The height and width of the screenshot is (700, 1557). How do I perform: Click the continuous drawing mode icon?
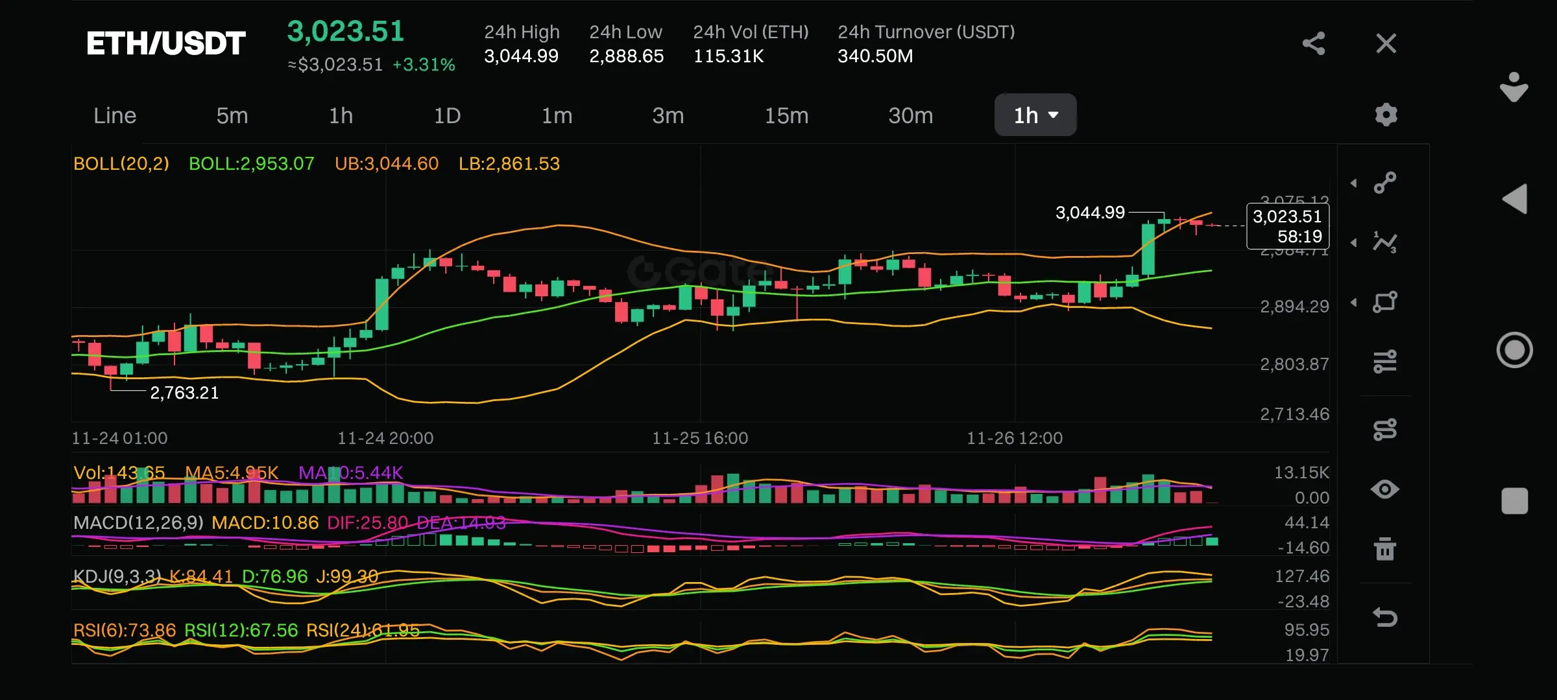click(1385, 429)
